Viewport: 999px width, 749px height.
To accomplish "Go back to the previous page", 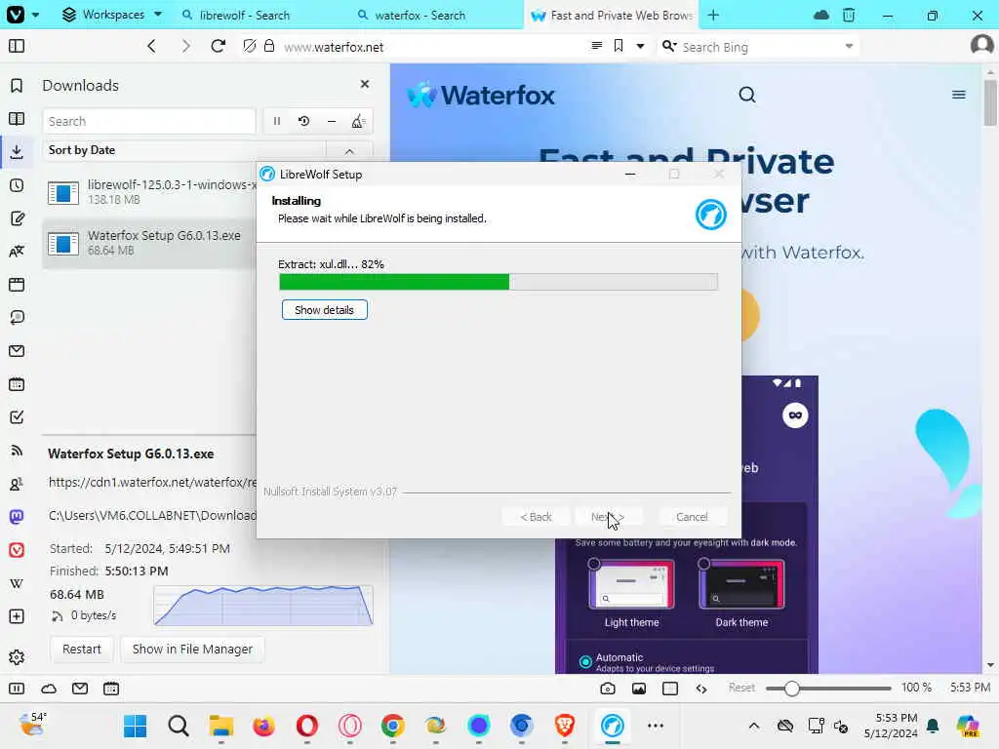I will click(x=151, y=46).
